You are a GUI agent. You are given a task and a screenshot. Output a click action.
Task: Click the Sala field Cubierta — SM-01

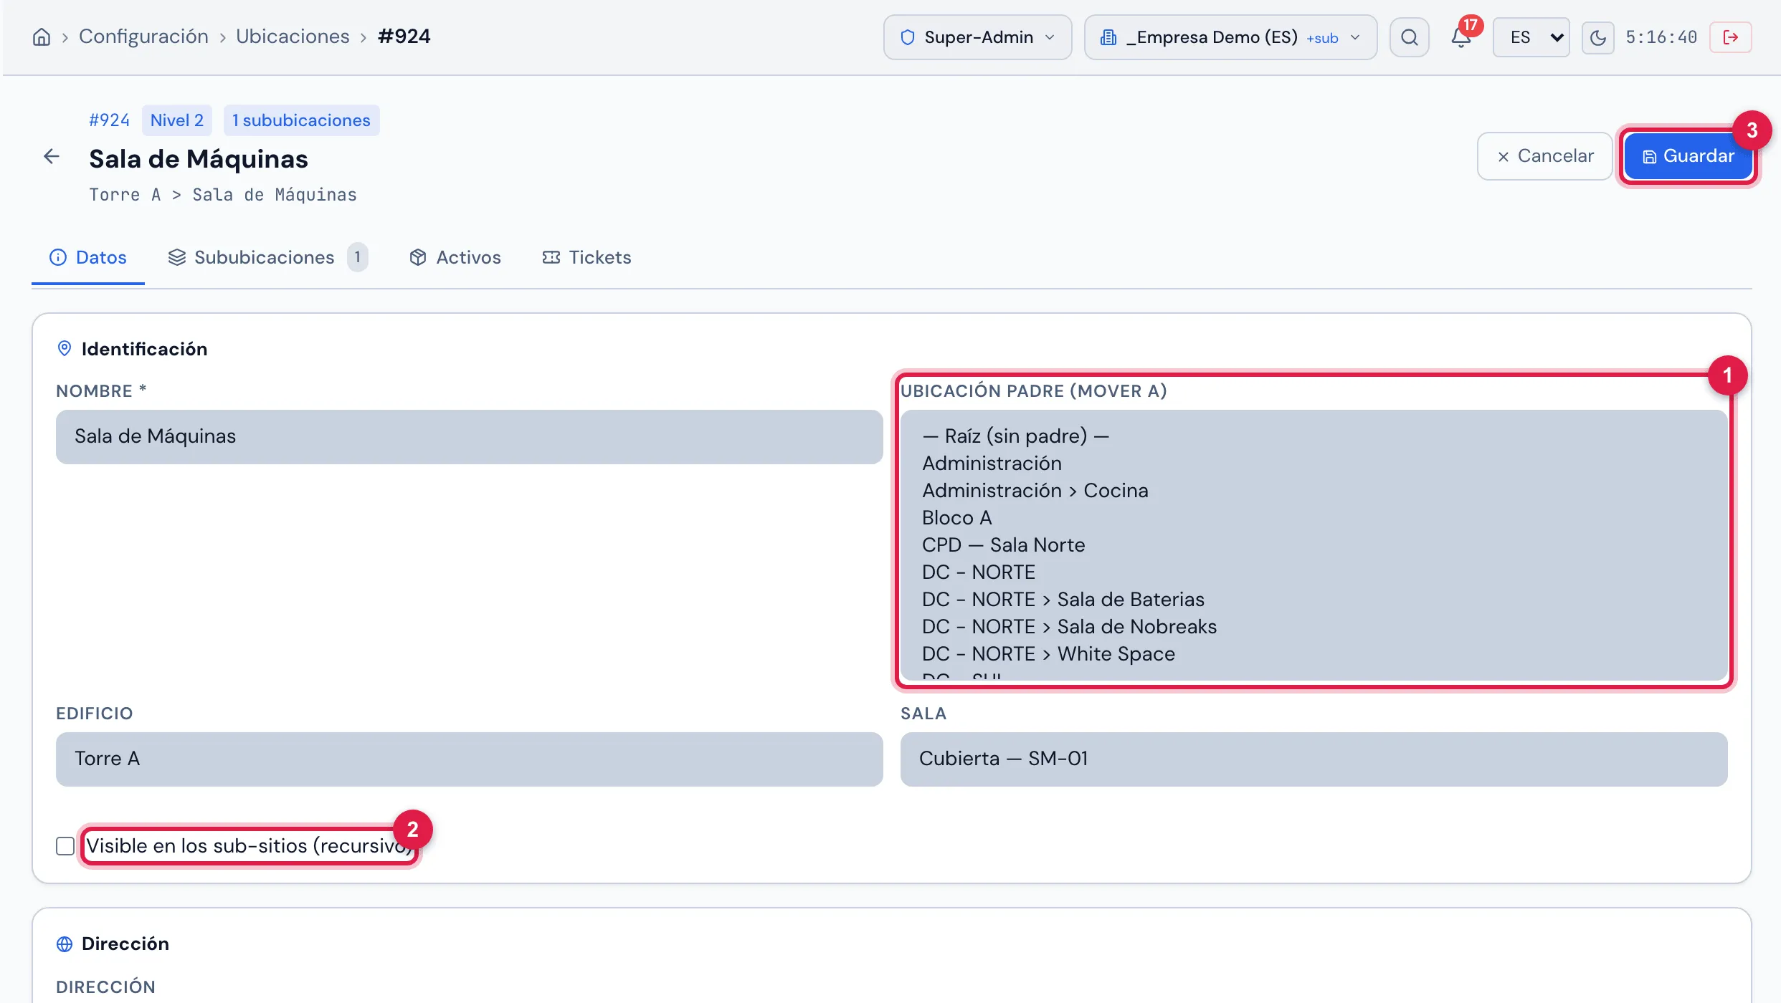(1314, 759)
